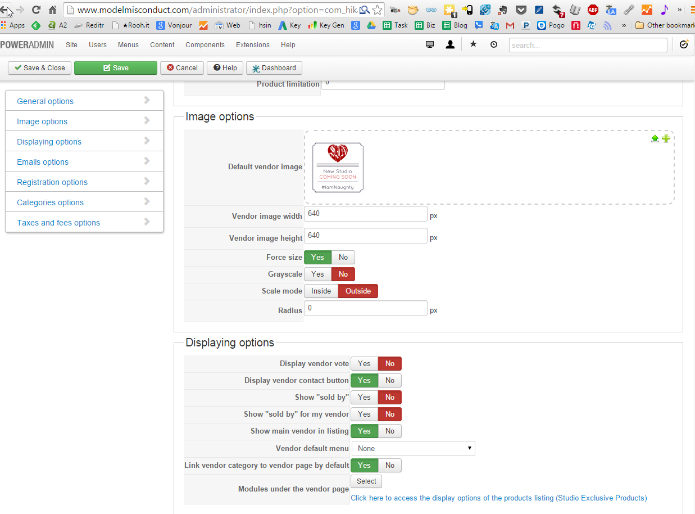Expand Displaying options in the sidebar

(x=84, y=141)
